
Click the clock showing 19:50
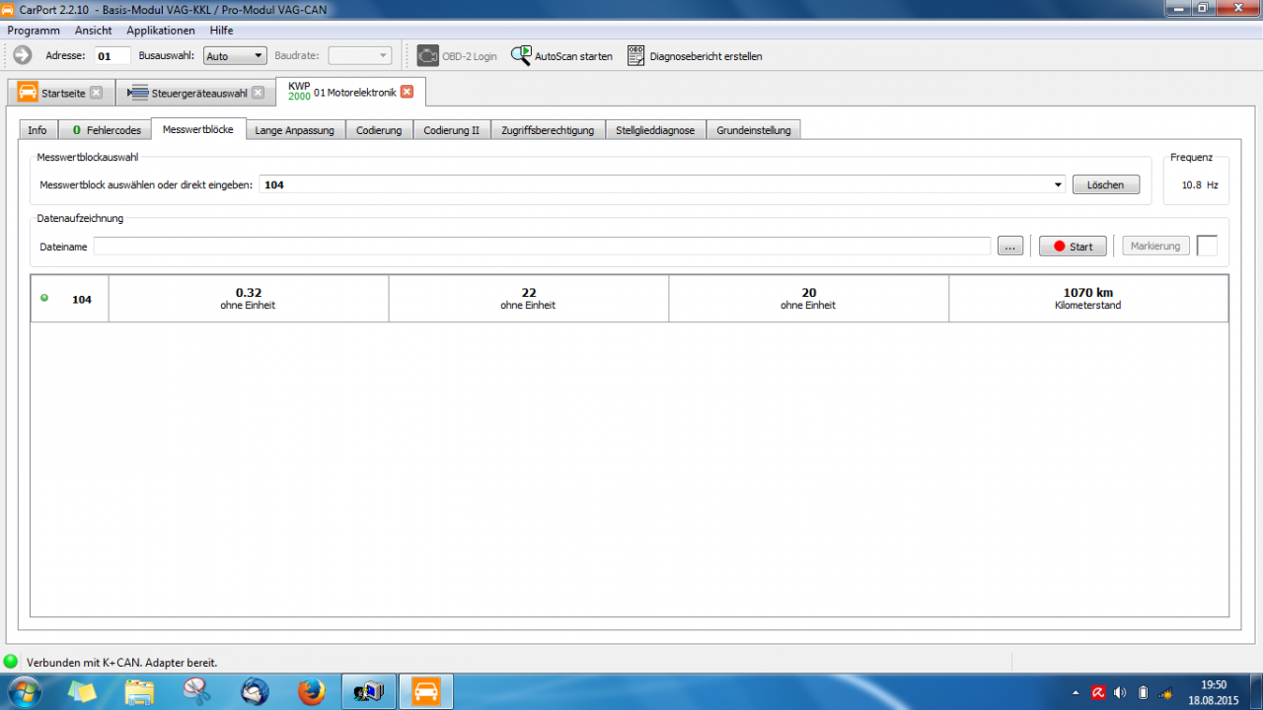pos(1214,684)
